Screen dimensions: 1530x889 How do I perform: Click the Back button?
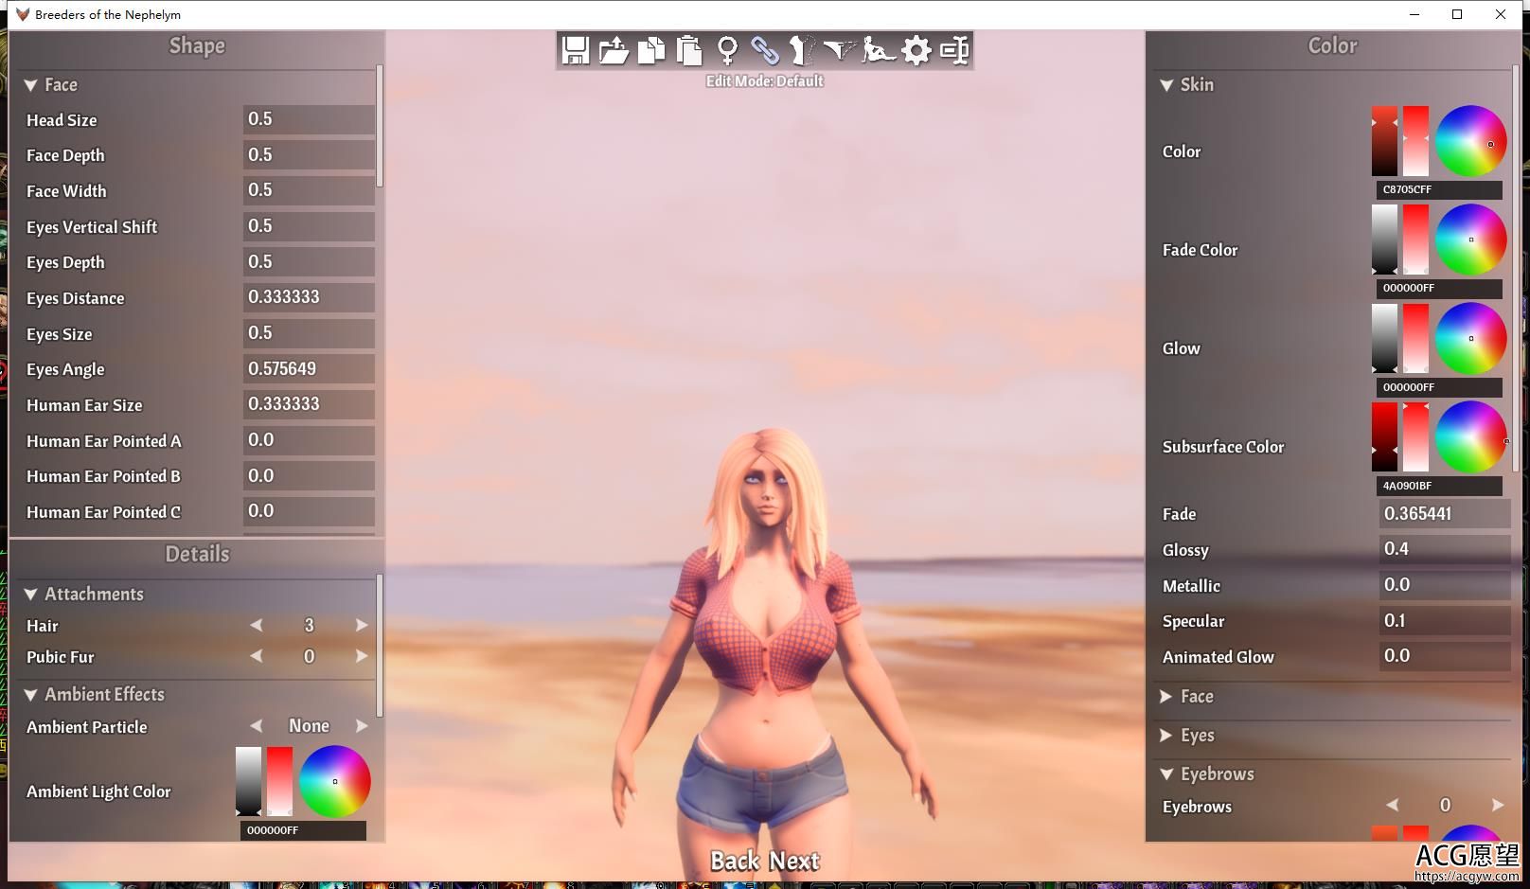tap(735, 861)
